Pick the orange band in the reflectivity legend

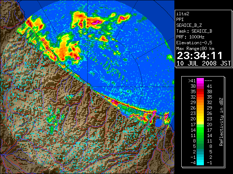pos(200,105)
